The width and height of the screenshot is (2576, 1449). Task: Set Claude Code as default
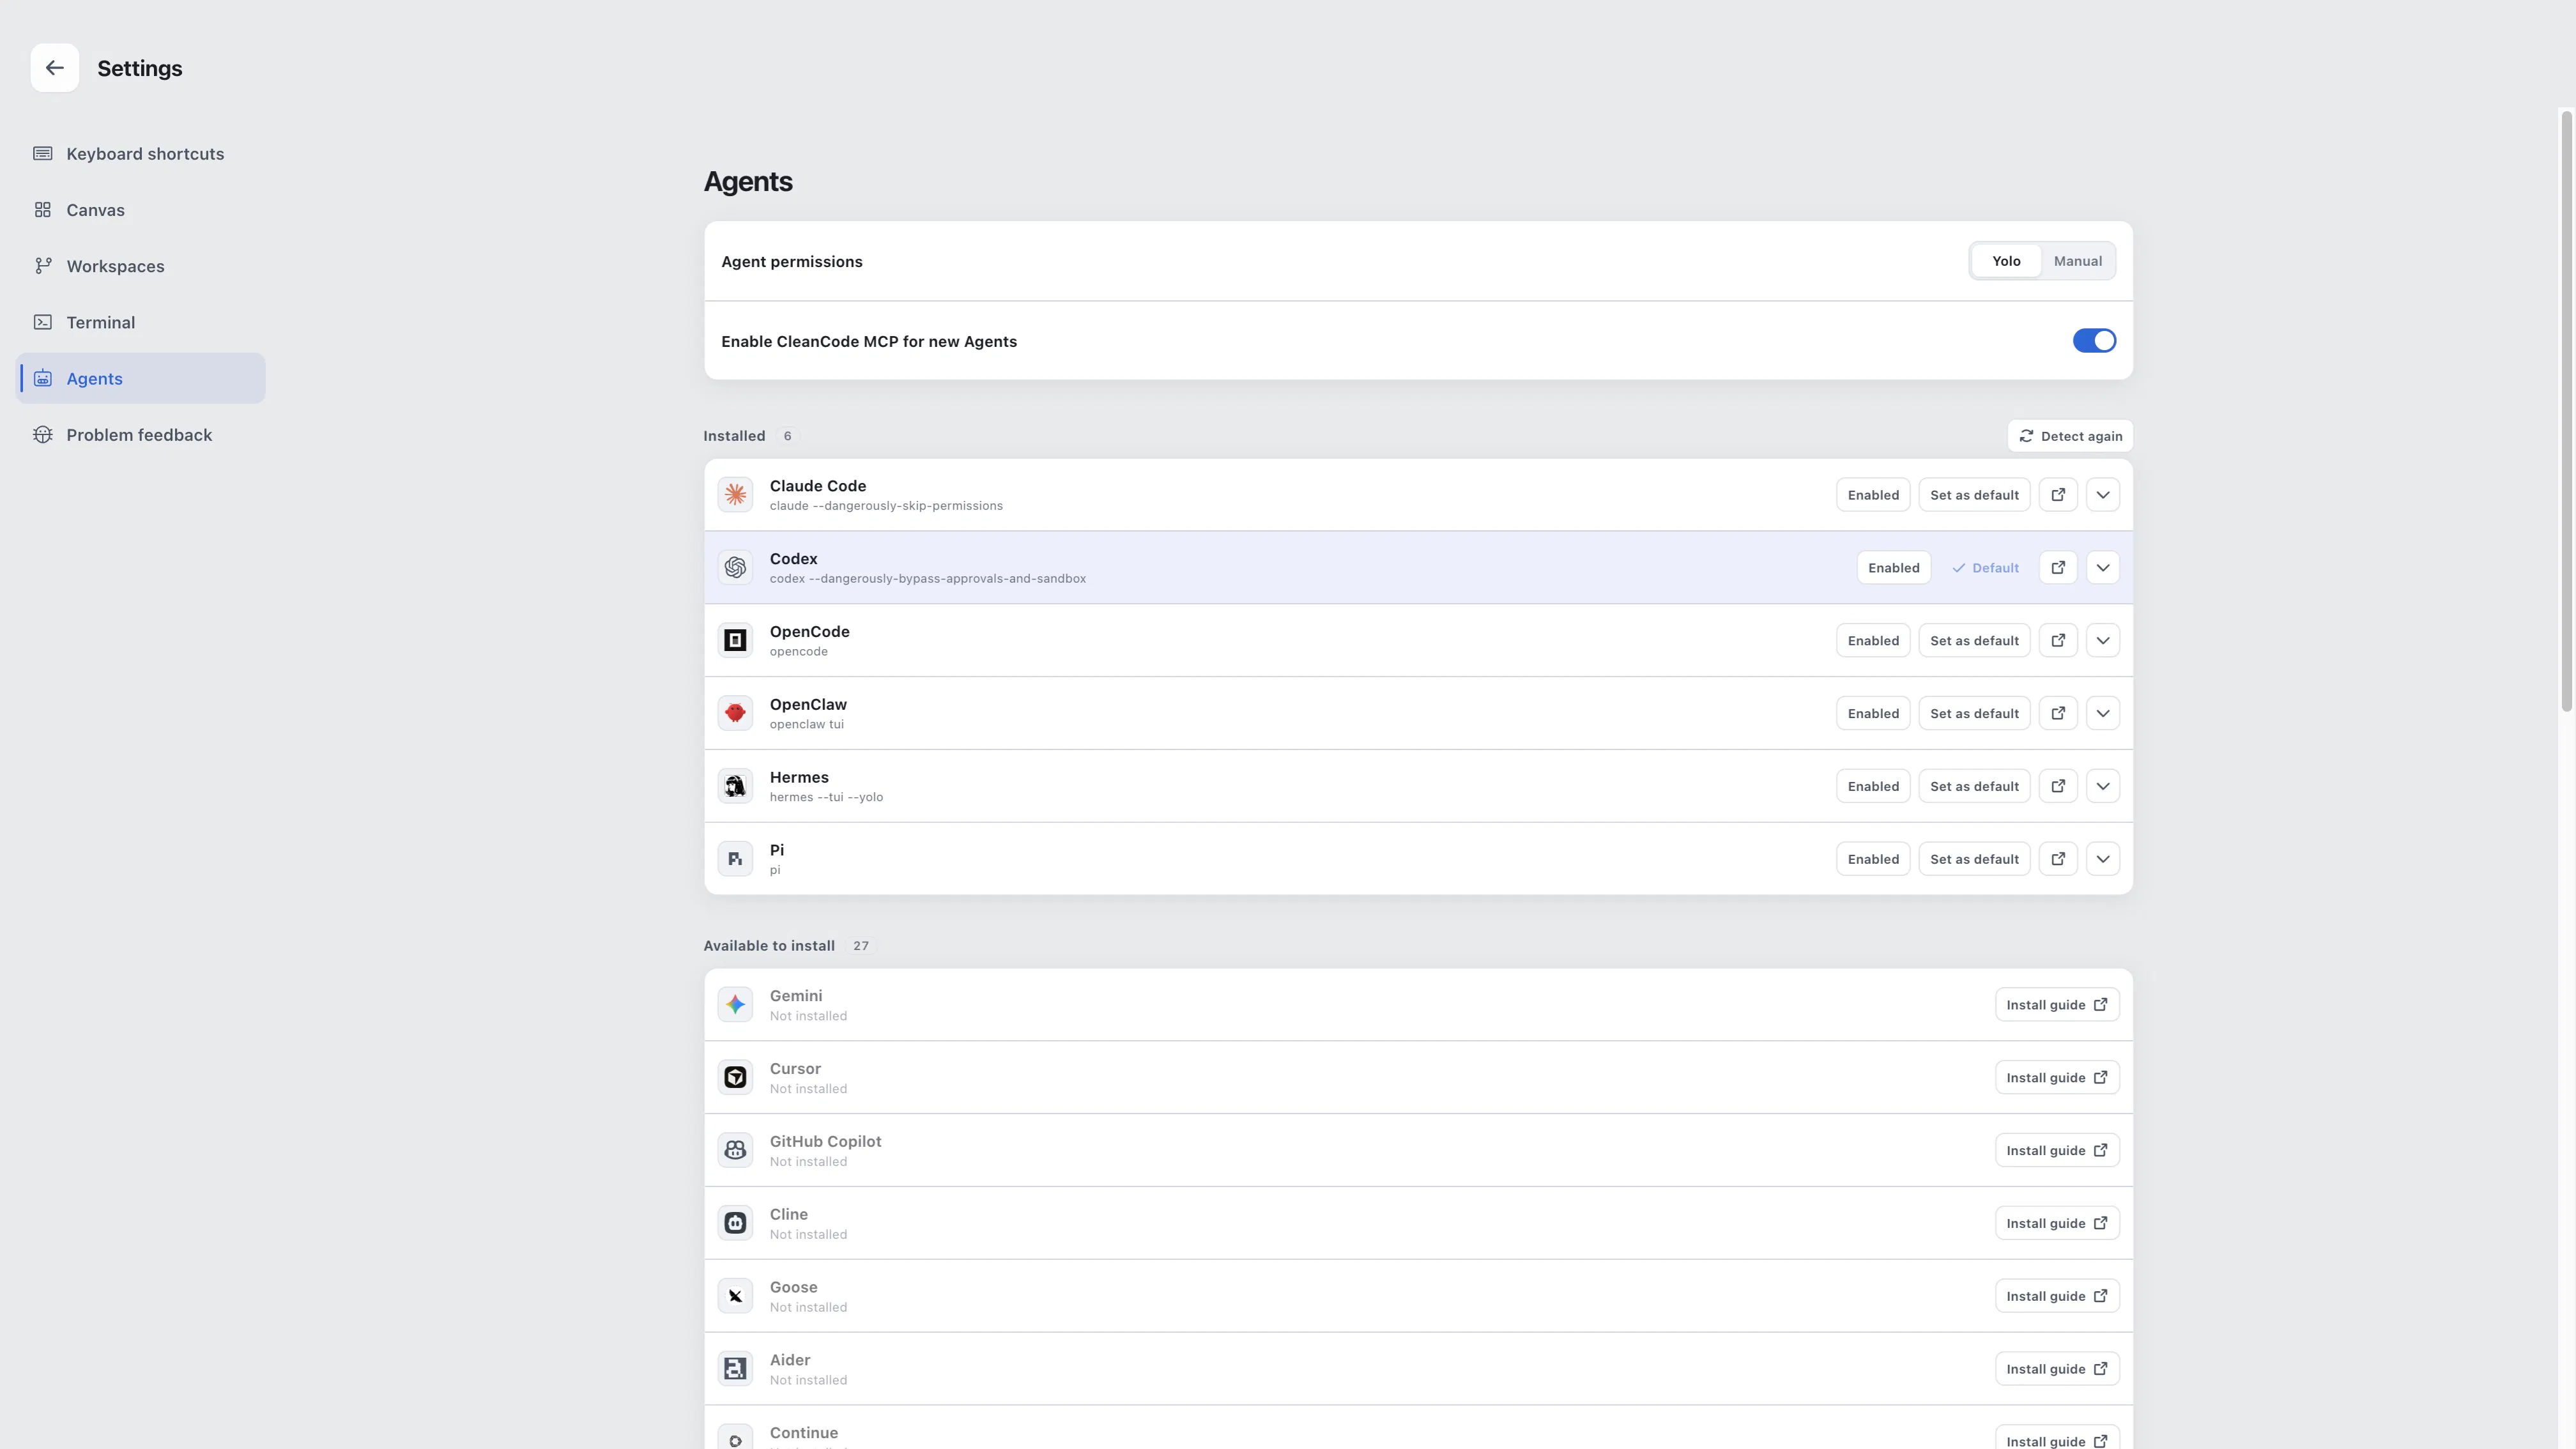(x=1974, y=495)
